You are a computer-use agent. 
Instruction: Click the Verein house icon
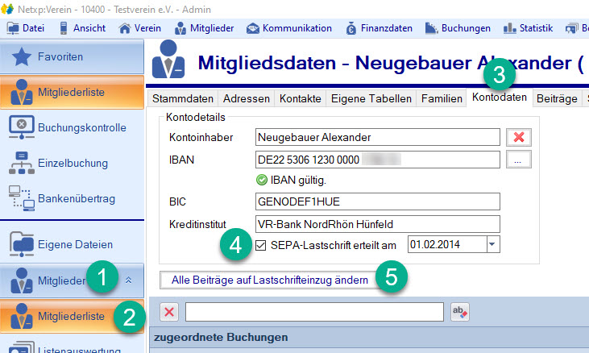(125, 28)
